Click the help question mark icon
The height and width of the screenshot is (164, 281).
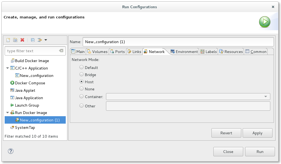(x=11, y=151)
